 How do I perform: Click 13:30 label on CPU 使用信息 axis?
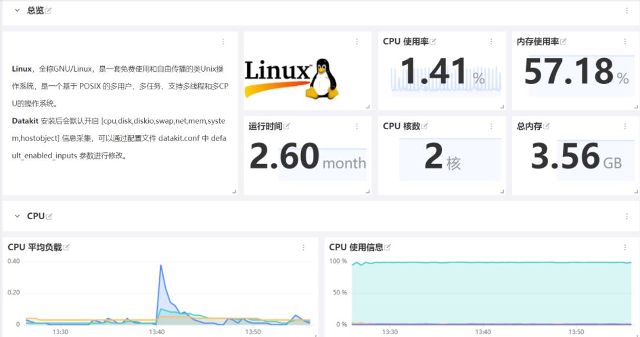(390, 332)
